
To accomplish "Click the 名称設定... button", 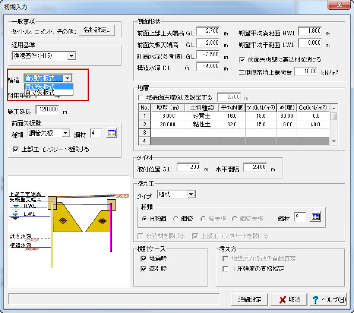I will click(x=97, y=30).
